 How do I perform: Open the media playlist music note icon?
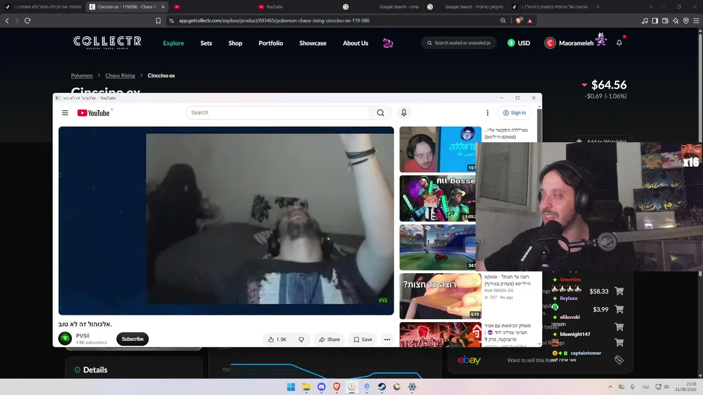pos(645,21)
